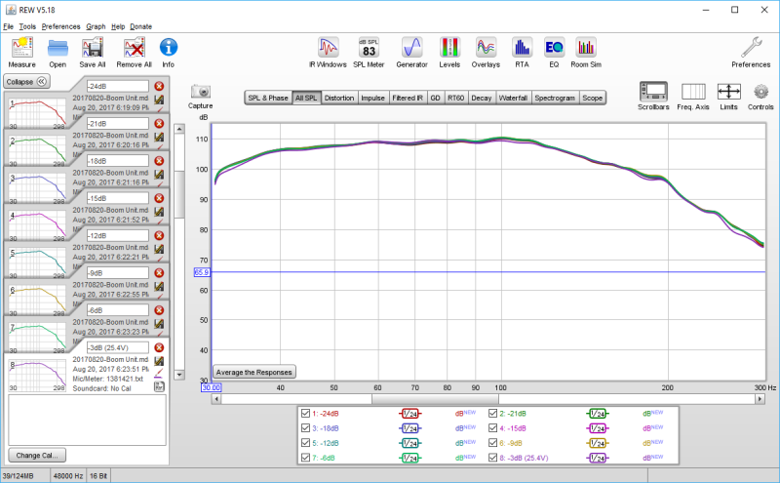780x483 pixels.
Task: Click the notes text area
Action: pos(87,421)
